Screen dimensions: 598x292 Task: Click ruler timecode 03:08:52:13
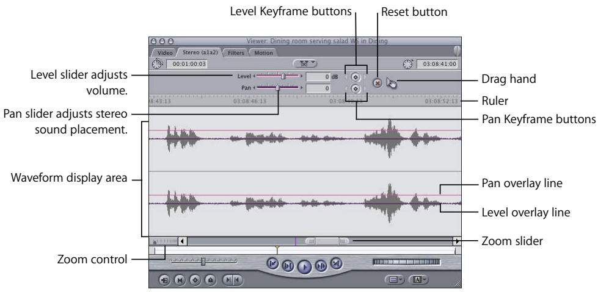coord(441,102)
